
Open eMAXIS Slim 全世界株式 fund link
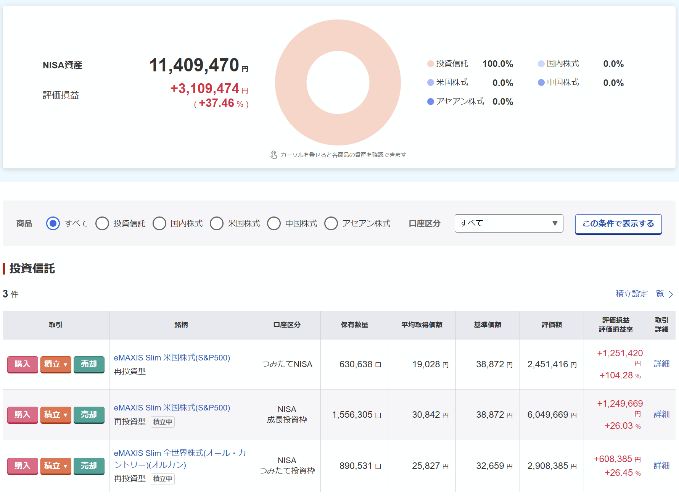180,459
